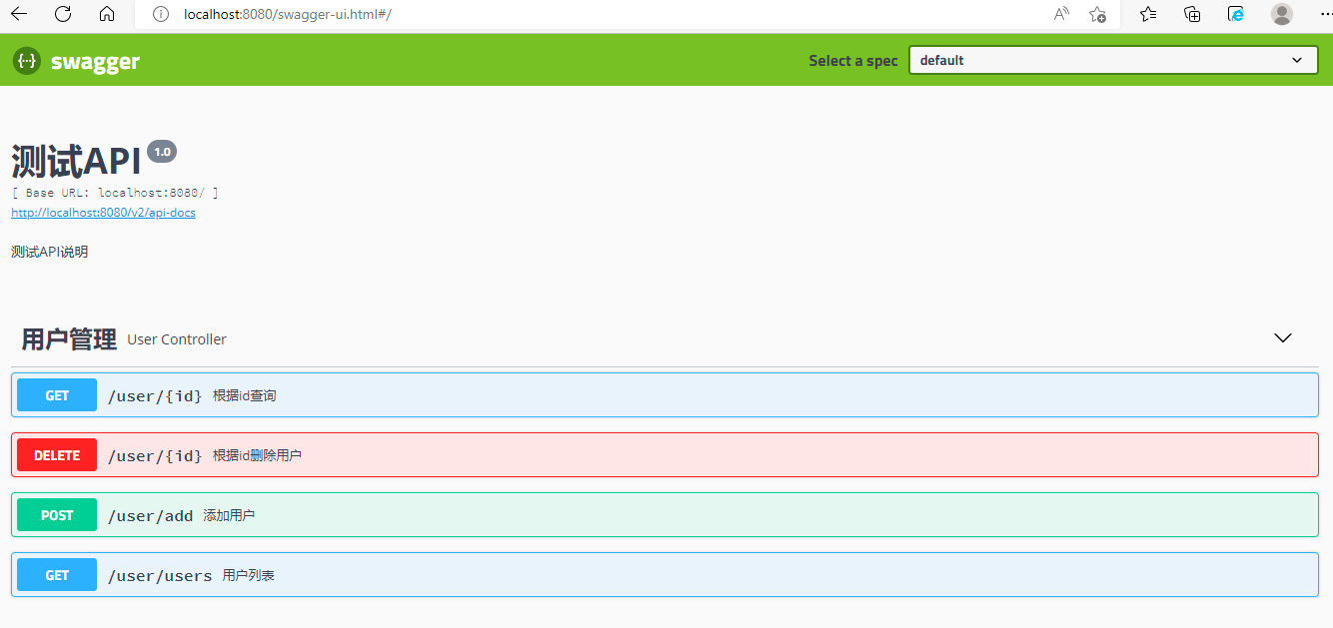Viewport: 1333px width, 628px height.
Task: Open the Favorites list
Action: (1148, 14)
